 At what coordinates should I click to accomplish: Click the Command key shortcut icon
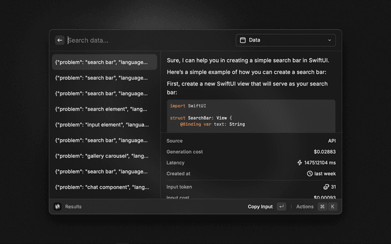click(322, 207)
